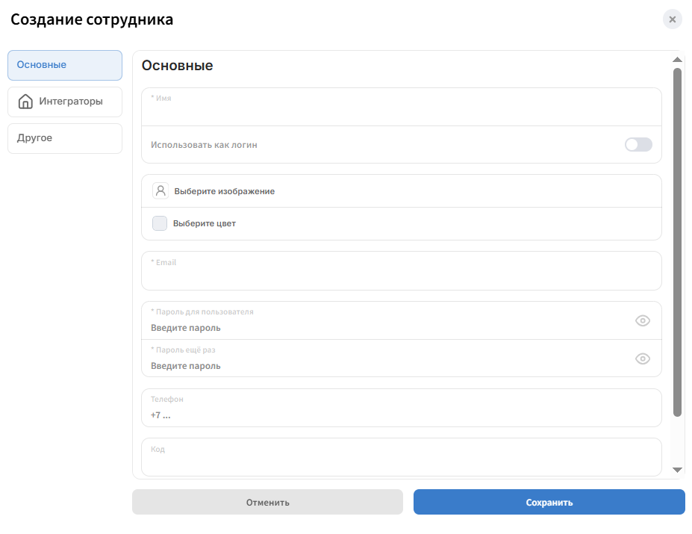The width and height of the screenshot is (692, 534).
Task: Focus the Телефон input field
Action: coord(401,408)
